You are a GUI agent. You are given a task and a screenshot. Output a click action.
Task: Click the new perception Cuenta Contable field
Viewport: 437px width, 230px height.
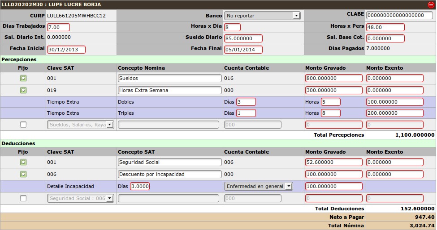click(252, 125)
